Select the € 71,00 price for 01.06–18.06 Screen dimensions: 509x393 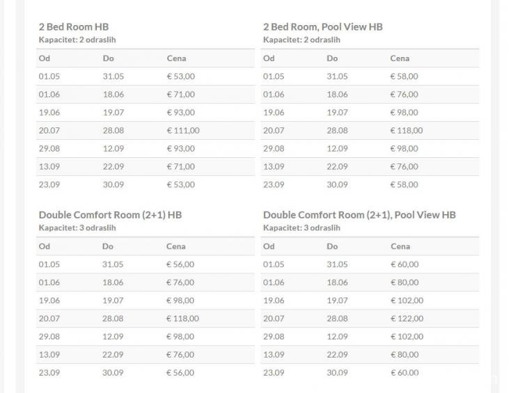(x=181, y=94)
